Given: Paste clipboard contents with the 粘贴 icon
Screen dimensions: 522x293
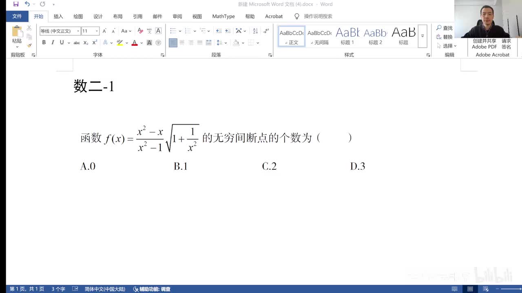Looking at the screenshot, I should pos(17,34).
